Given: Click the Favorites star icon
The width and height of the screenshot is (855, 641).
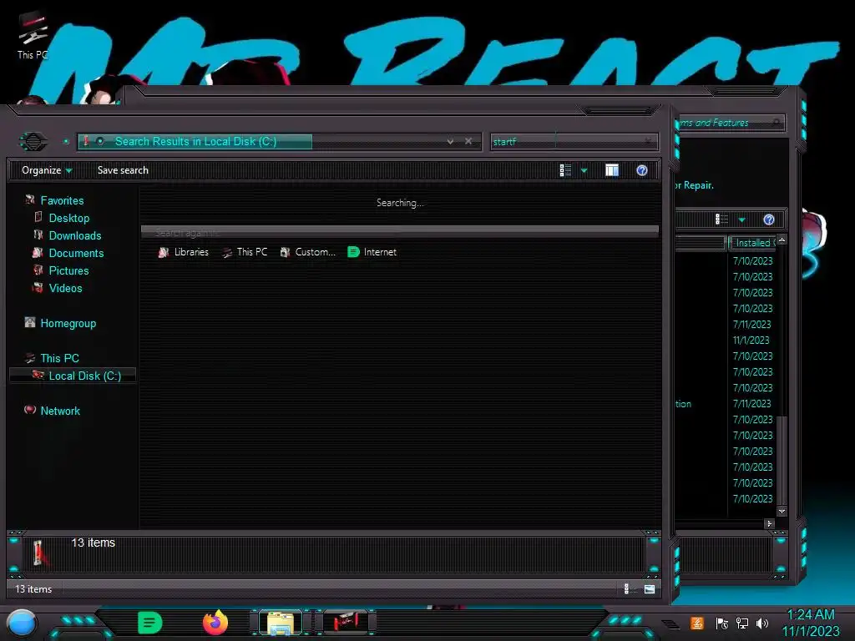Looking at the screenshot, I should [30, 200].
